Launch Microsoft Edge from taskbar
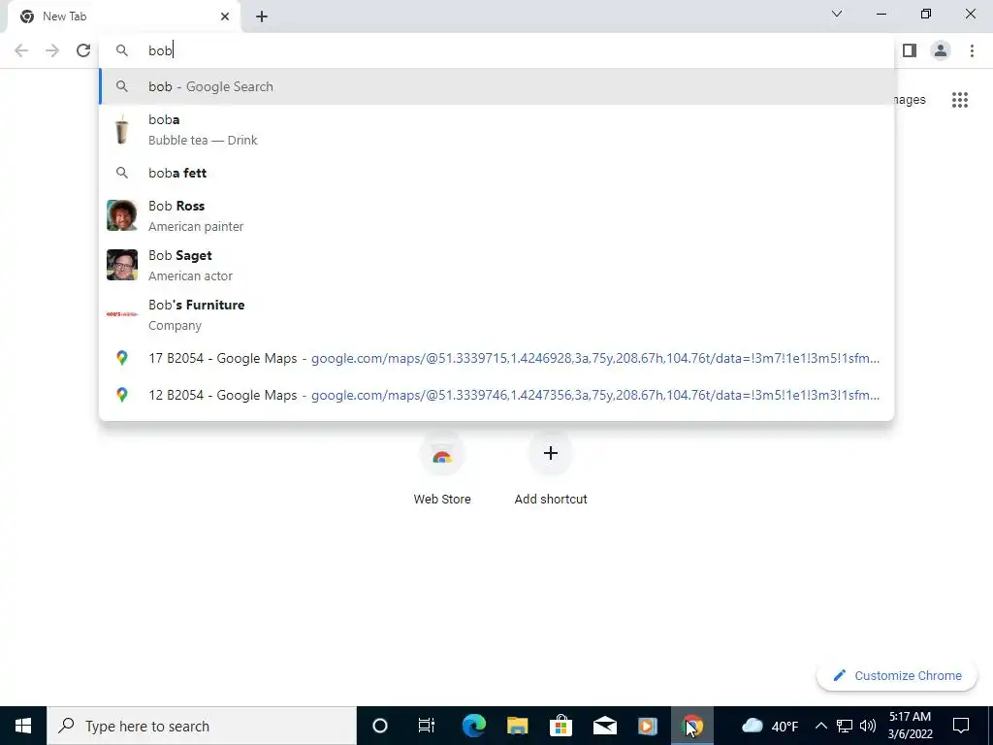993x745 pixels. pyautogui.click(x=473, y=726)
